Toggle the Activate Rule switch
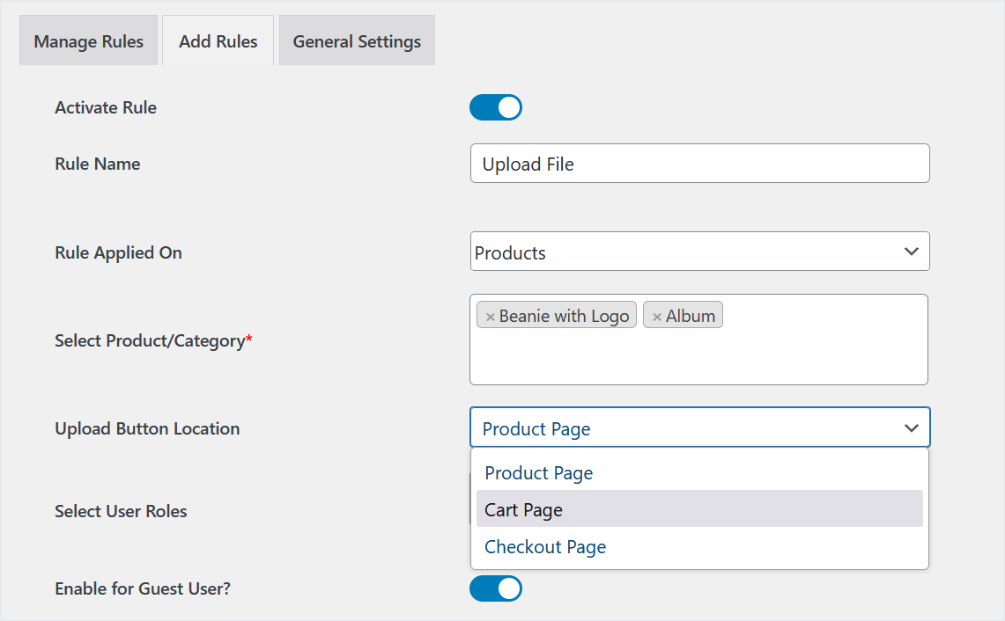 point(496,107)
